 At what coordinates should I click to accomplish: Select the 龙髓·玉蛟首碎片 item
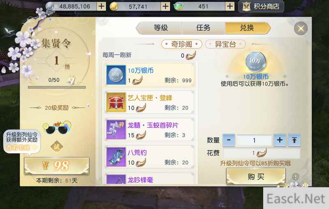coord(150,129)
